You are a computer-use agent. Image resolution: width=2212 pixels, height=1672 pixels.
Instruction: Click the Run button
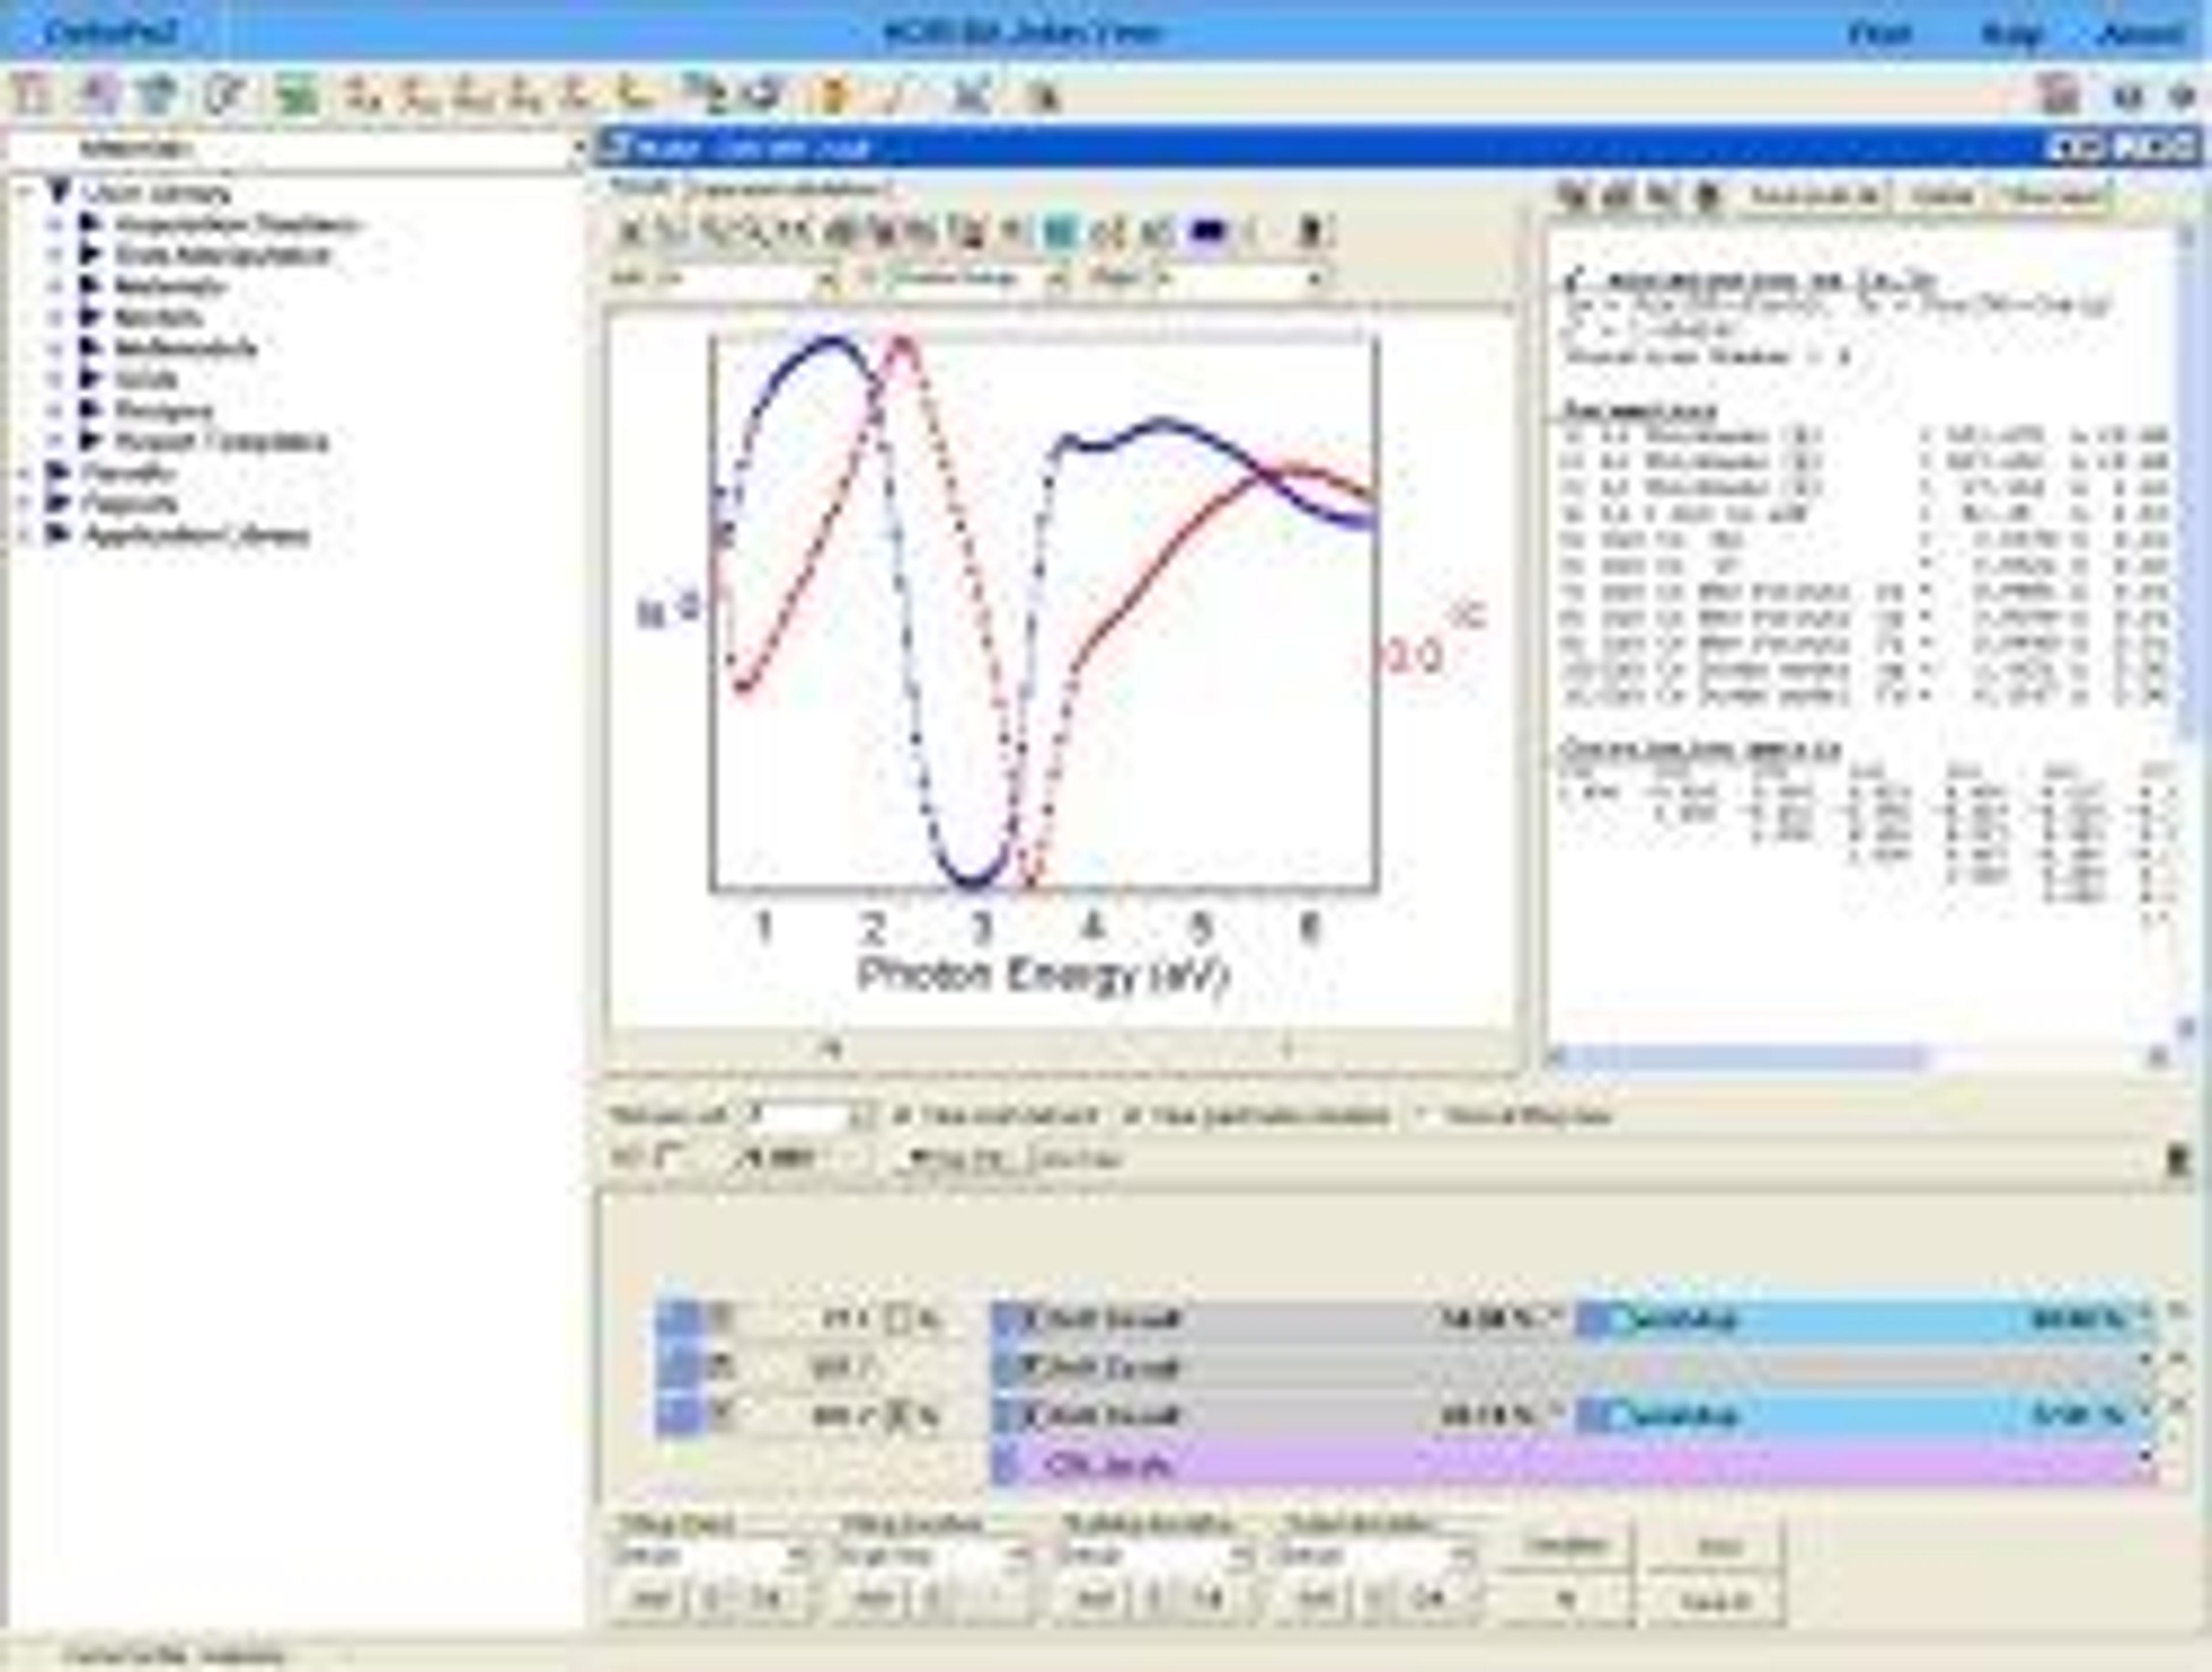tap(1716, 1548)
